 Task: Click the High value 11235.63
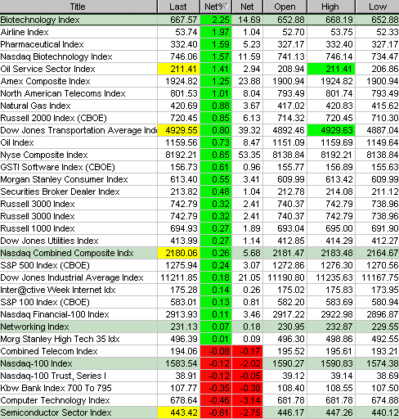click(x=331, y=277)
